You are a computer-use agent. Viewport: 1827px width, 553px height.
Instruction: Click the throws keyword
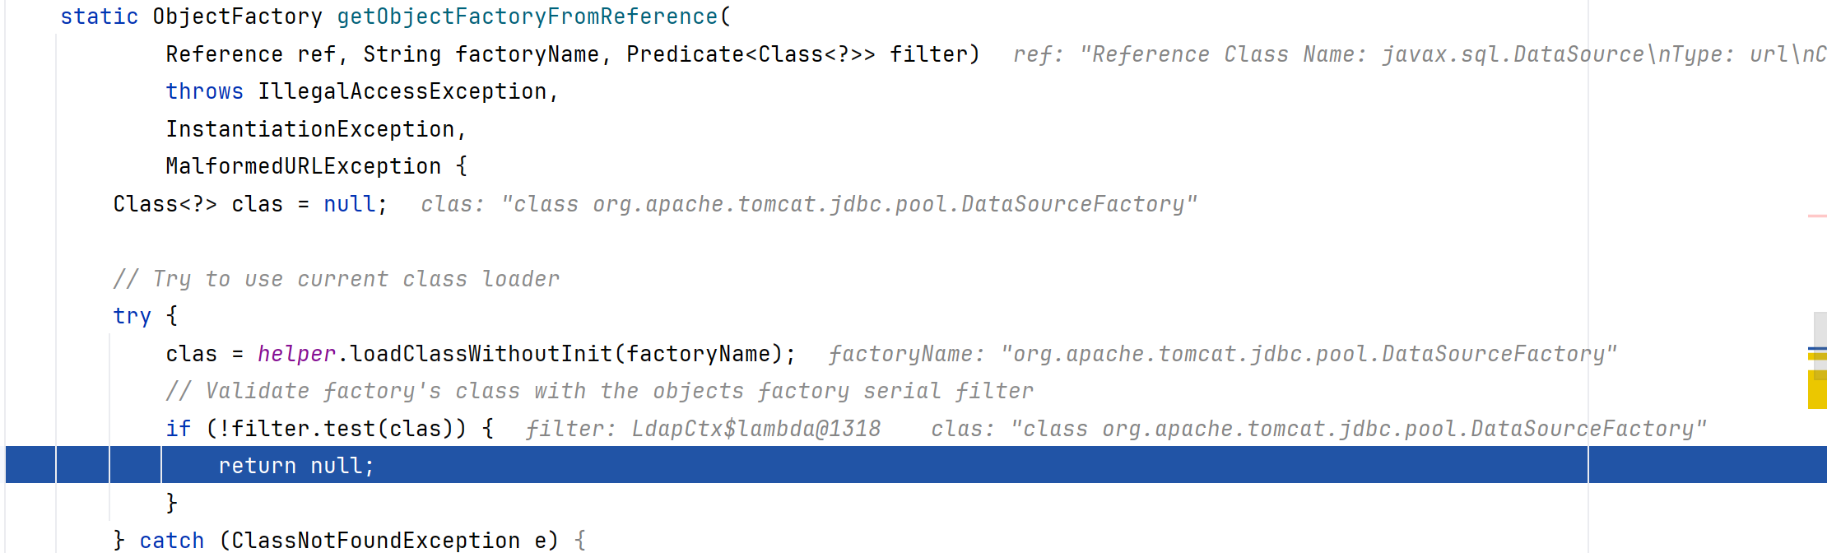click(204, 91)
